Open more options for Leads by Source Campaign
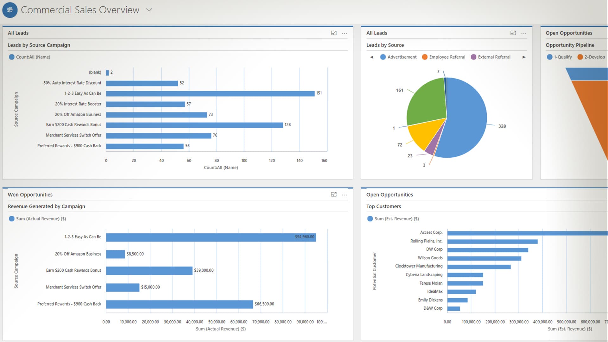The image size is (608, 342). pos(345,33)
